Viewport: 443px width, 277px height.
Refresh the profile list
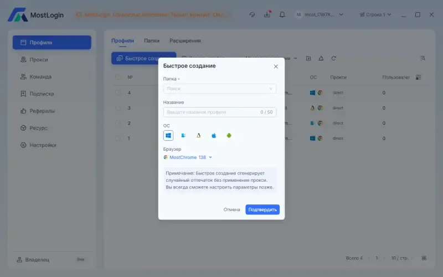pos(334,58)
